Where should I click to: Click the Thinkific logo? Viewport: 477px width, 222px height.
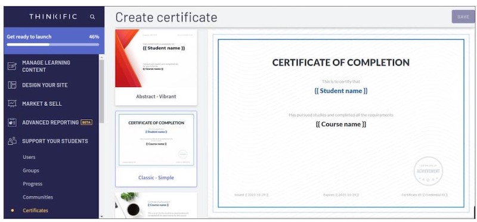click(x=53, y=17)
